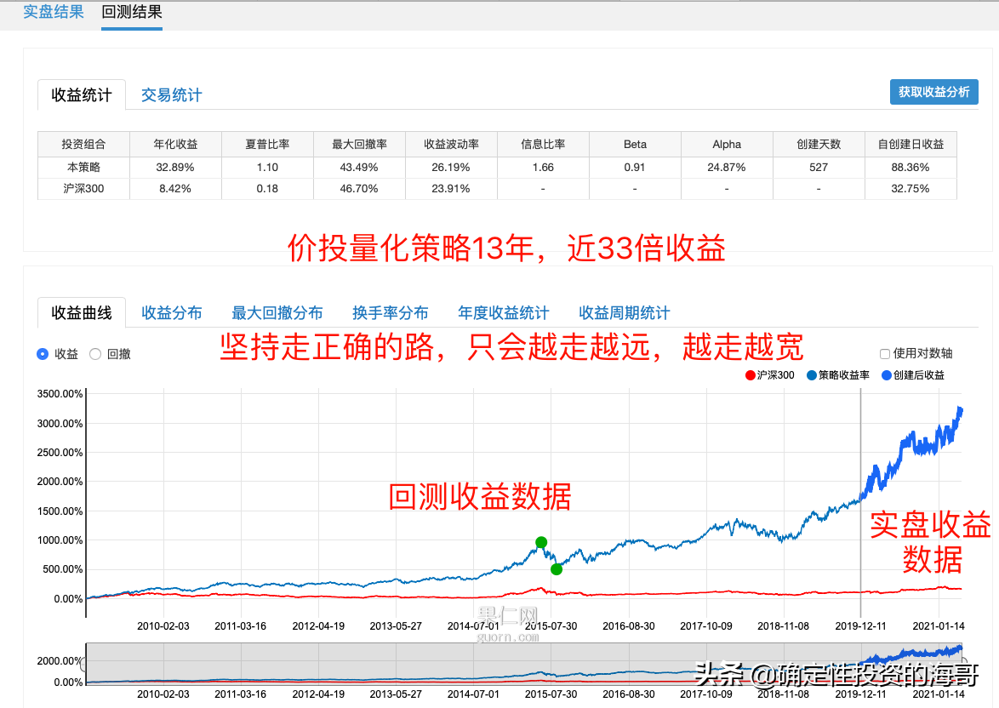Select the 收益曲线 tab
999x708 pixels.
[x=82, y=313]
